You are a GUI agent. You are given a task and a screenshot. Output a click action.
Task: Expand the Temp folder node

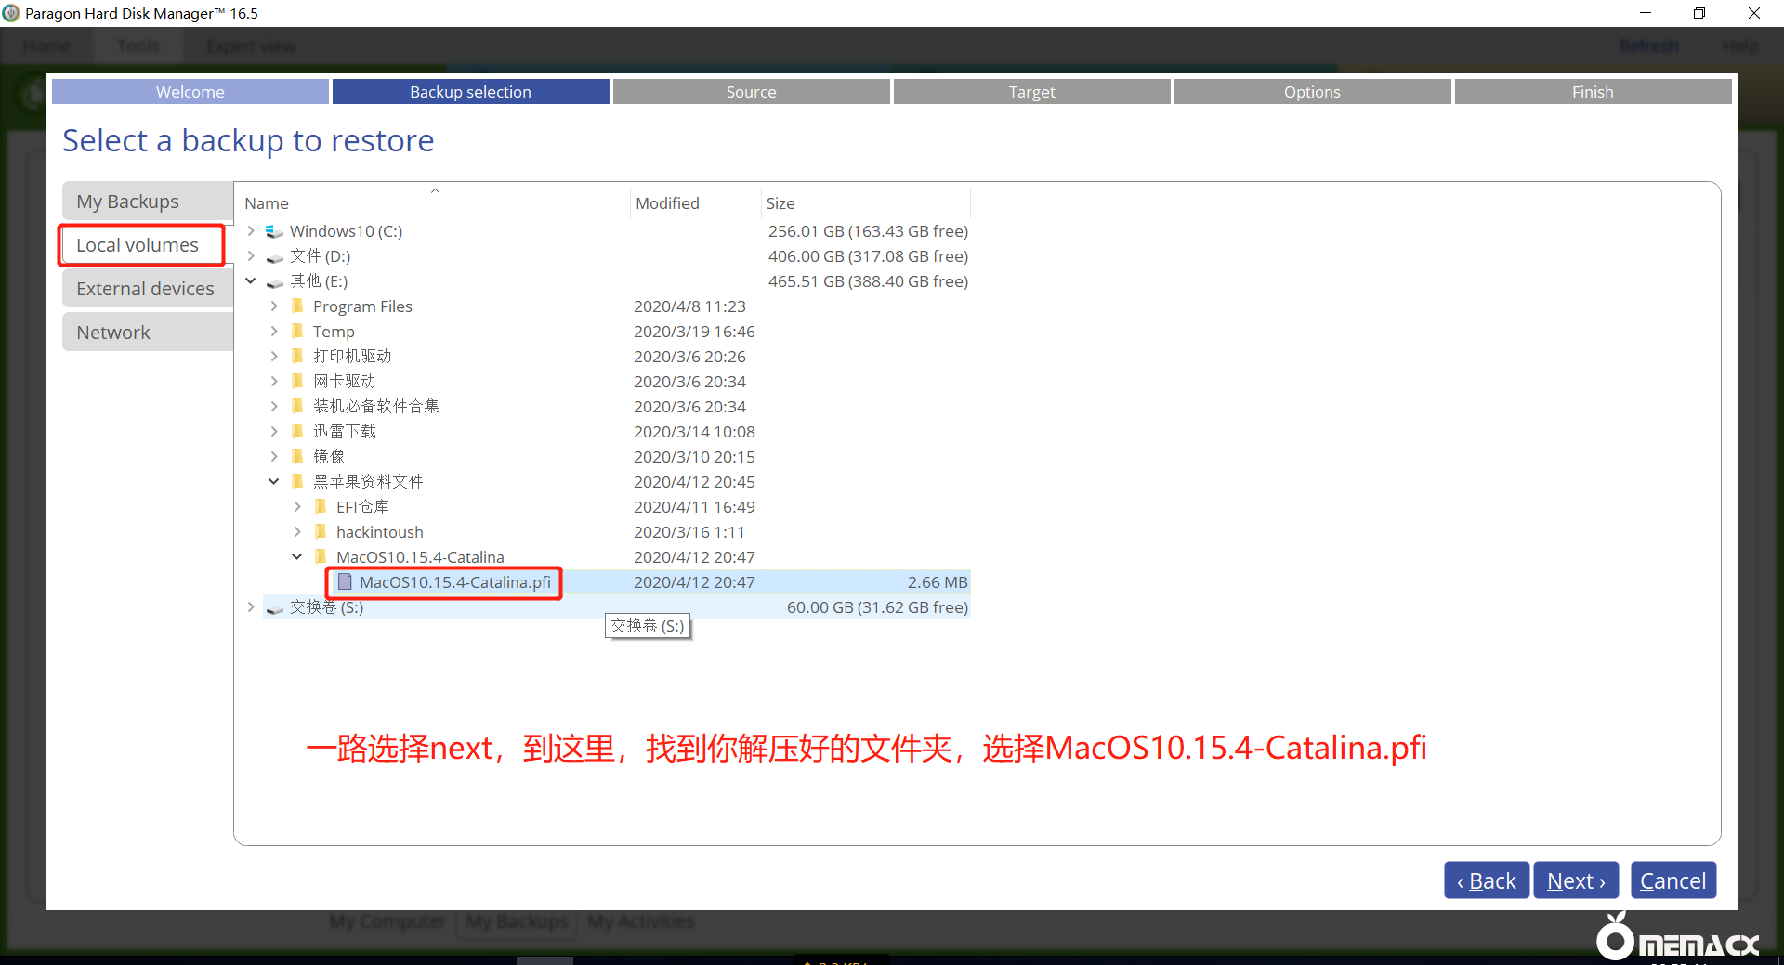point(274,331)
